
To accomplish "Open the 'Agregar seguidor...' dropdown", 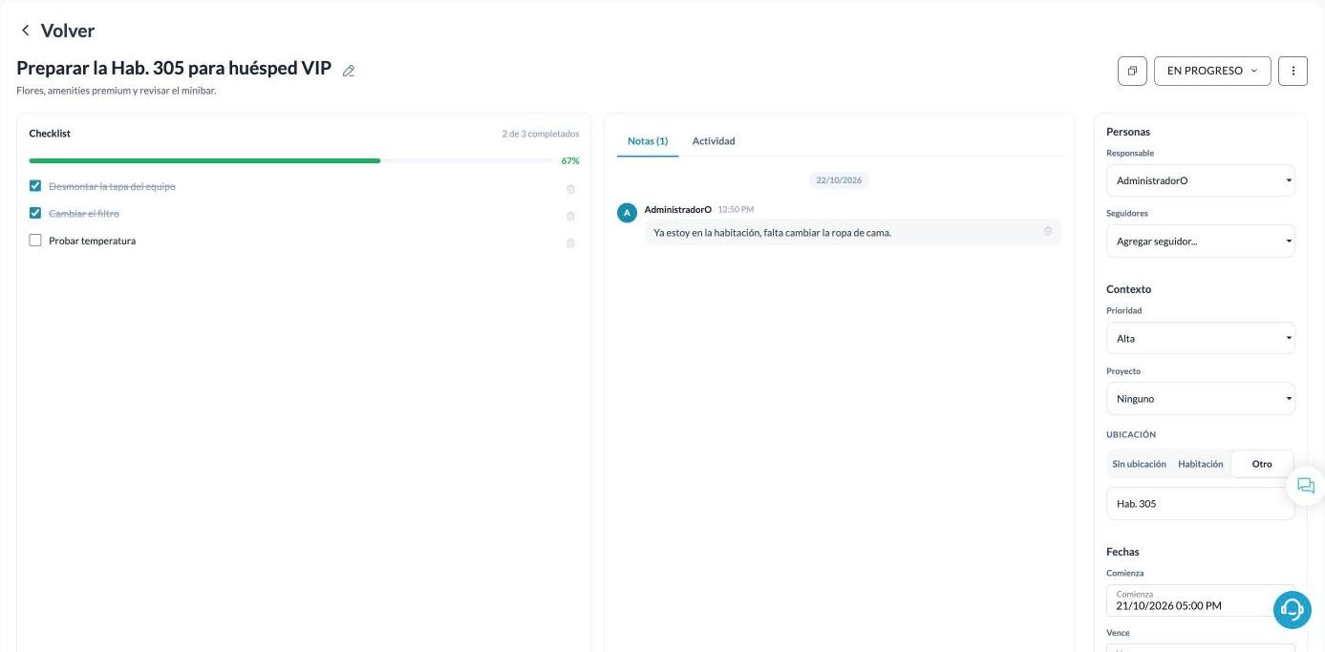I will tap(1200, 242).
